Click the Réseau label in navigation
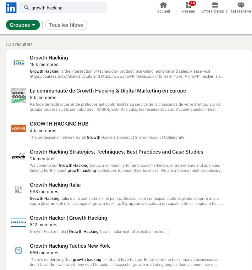 coord(189,11)
